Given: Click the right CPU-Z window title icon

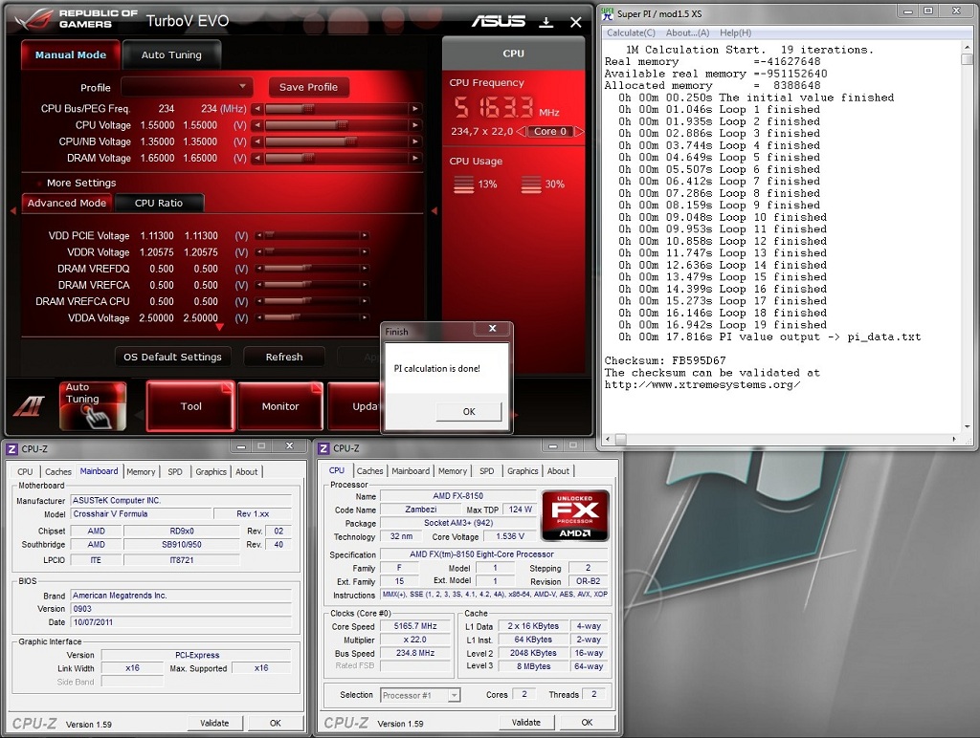Looking at the screenshot, I should [323, 448].
